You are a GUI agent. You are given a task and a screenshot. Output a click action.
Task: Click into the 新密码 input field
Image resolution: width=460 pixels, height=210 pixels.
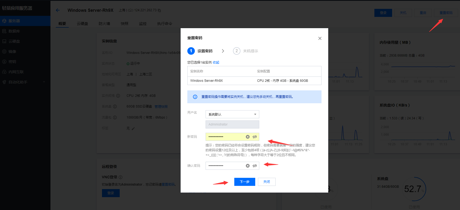[225, 137]
